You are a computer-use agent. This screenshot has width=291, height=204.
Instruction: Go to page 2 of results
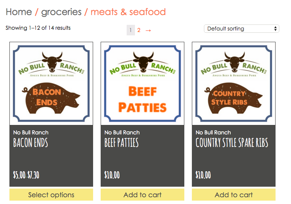(139, 30)
